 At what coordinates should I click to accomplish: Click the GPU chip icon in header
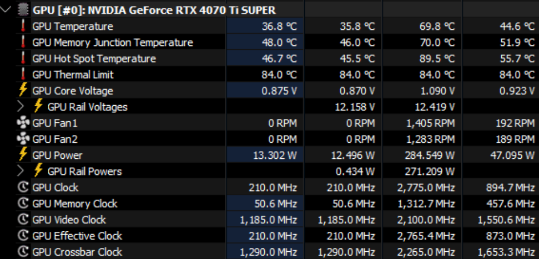pos(23,10)
